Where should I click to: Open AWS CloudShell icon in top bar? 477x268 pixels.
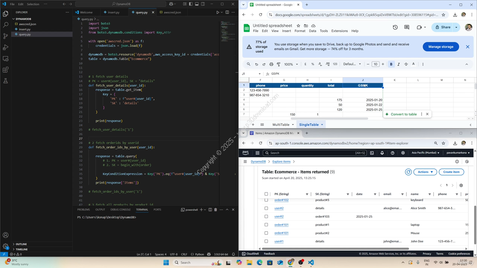[x=372, y=153]
